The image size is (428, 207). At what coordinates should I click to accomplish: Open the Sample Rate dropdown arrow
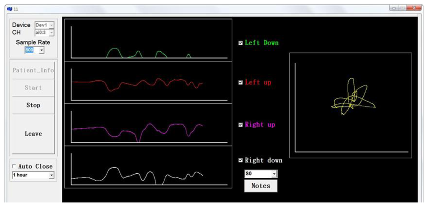(x=41, y=50)
